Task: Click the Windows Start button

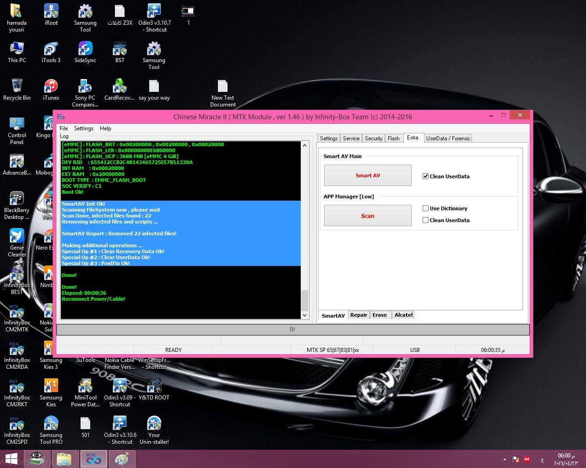Action: (11, 459)
